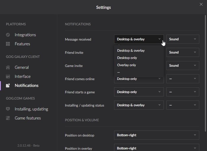Click the Game features toggles icon
The height and width of the screenshot is (151, 207).
[x=8, y=118]
